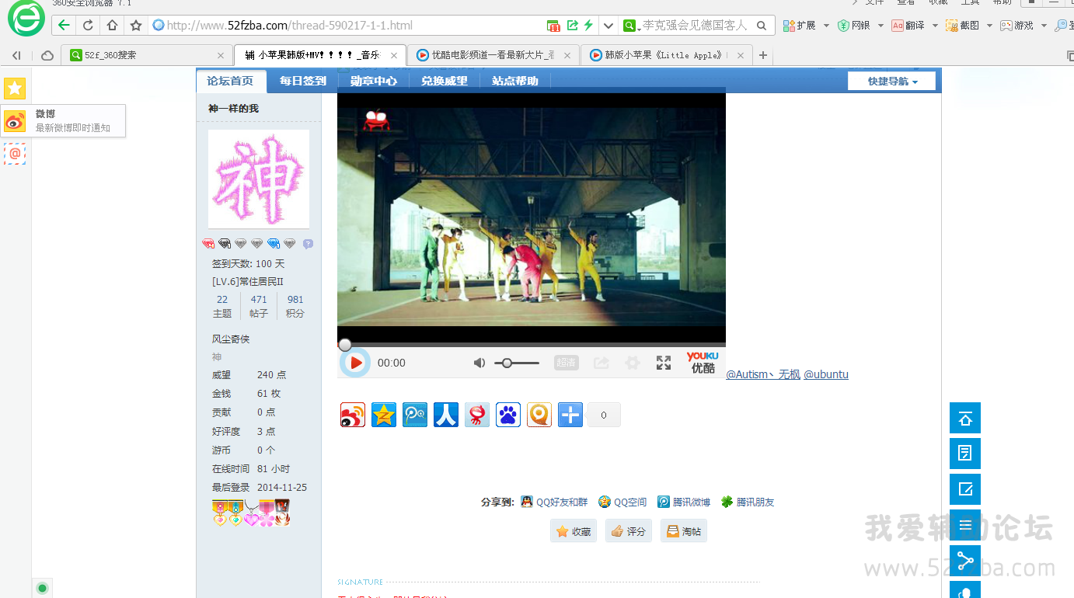Go to 论坛首页 in forum navigation

coord(231,81)
